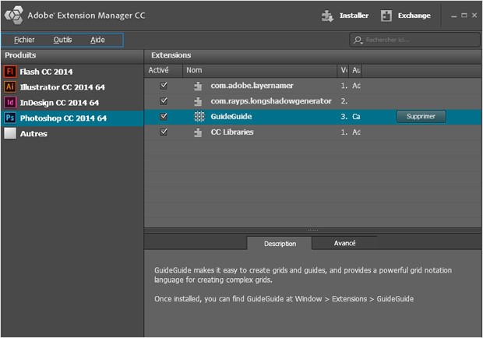
Task: Click the Extensions panel header
Action: click(x=312, y=55)
